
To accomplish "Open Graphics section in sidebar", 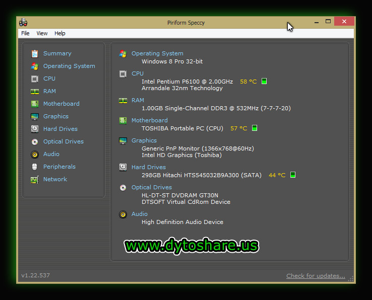I will 56,116.
